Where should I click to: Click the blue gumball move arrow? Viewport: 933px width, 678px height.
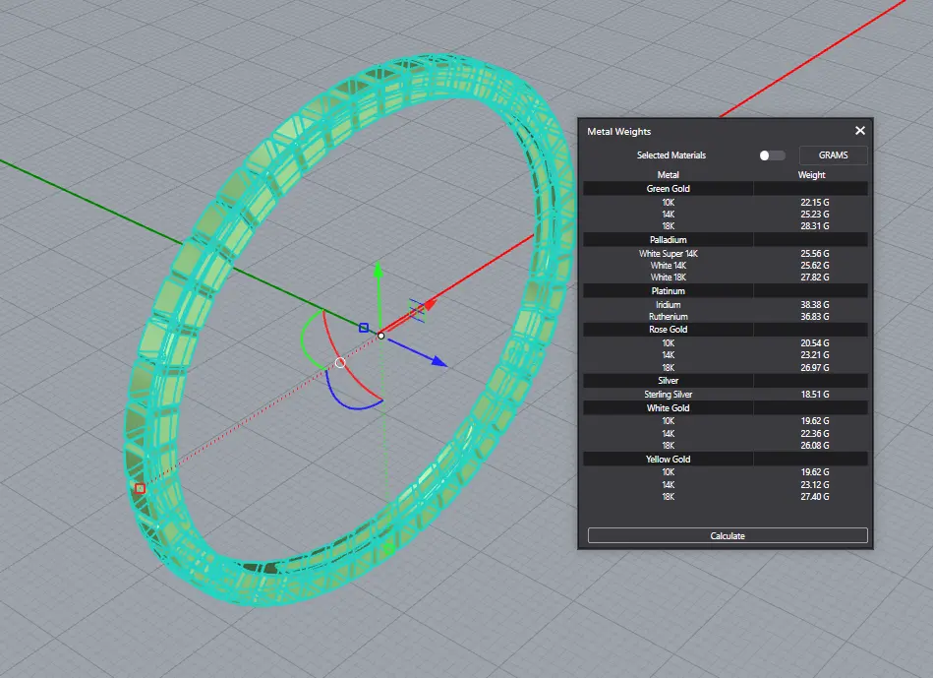pyautogui.click(x=437, y=362)
